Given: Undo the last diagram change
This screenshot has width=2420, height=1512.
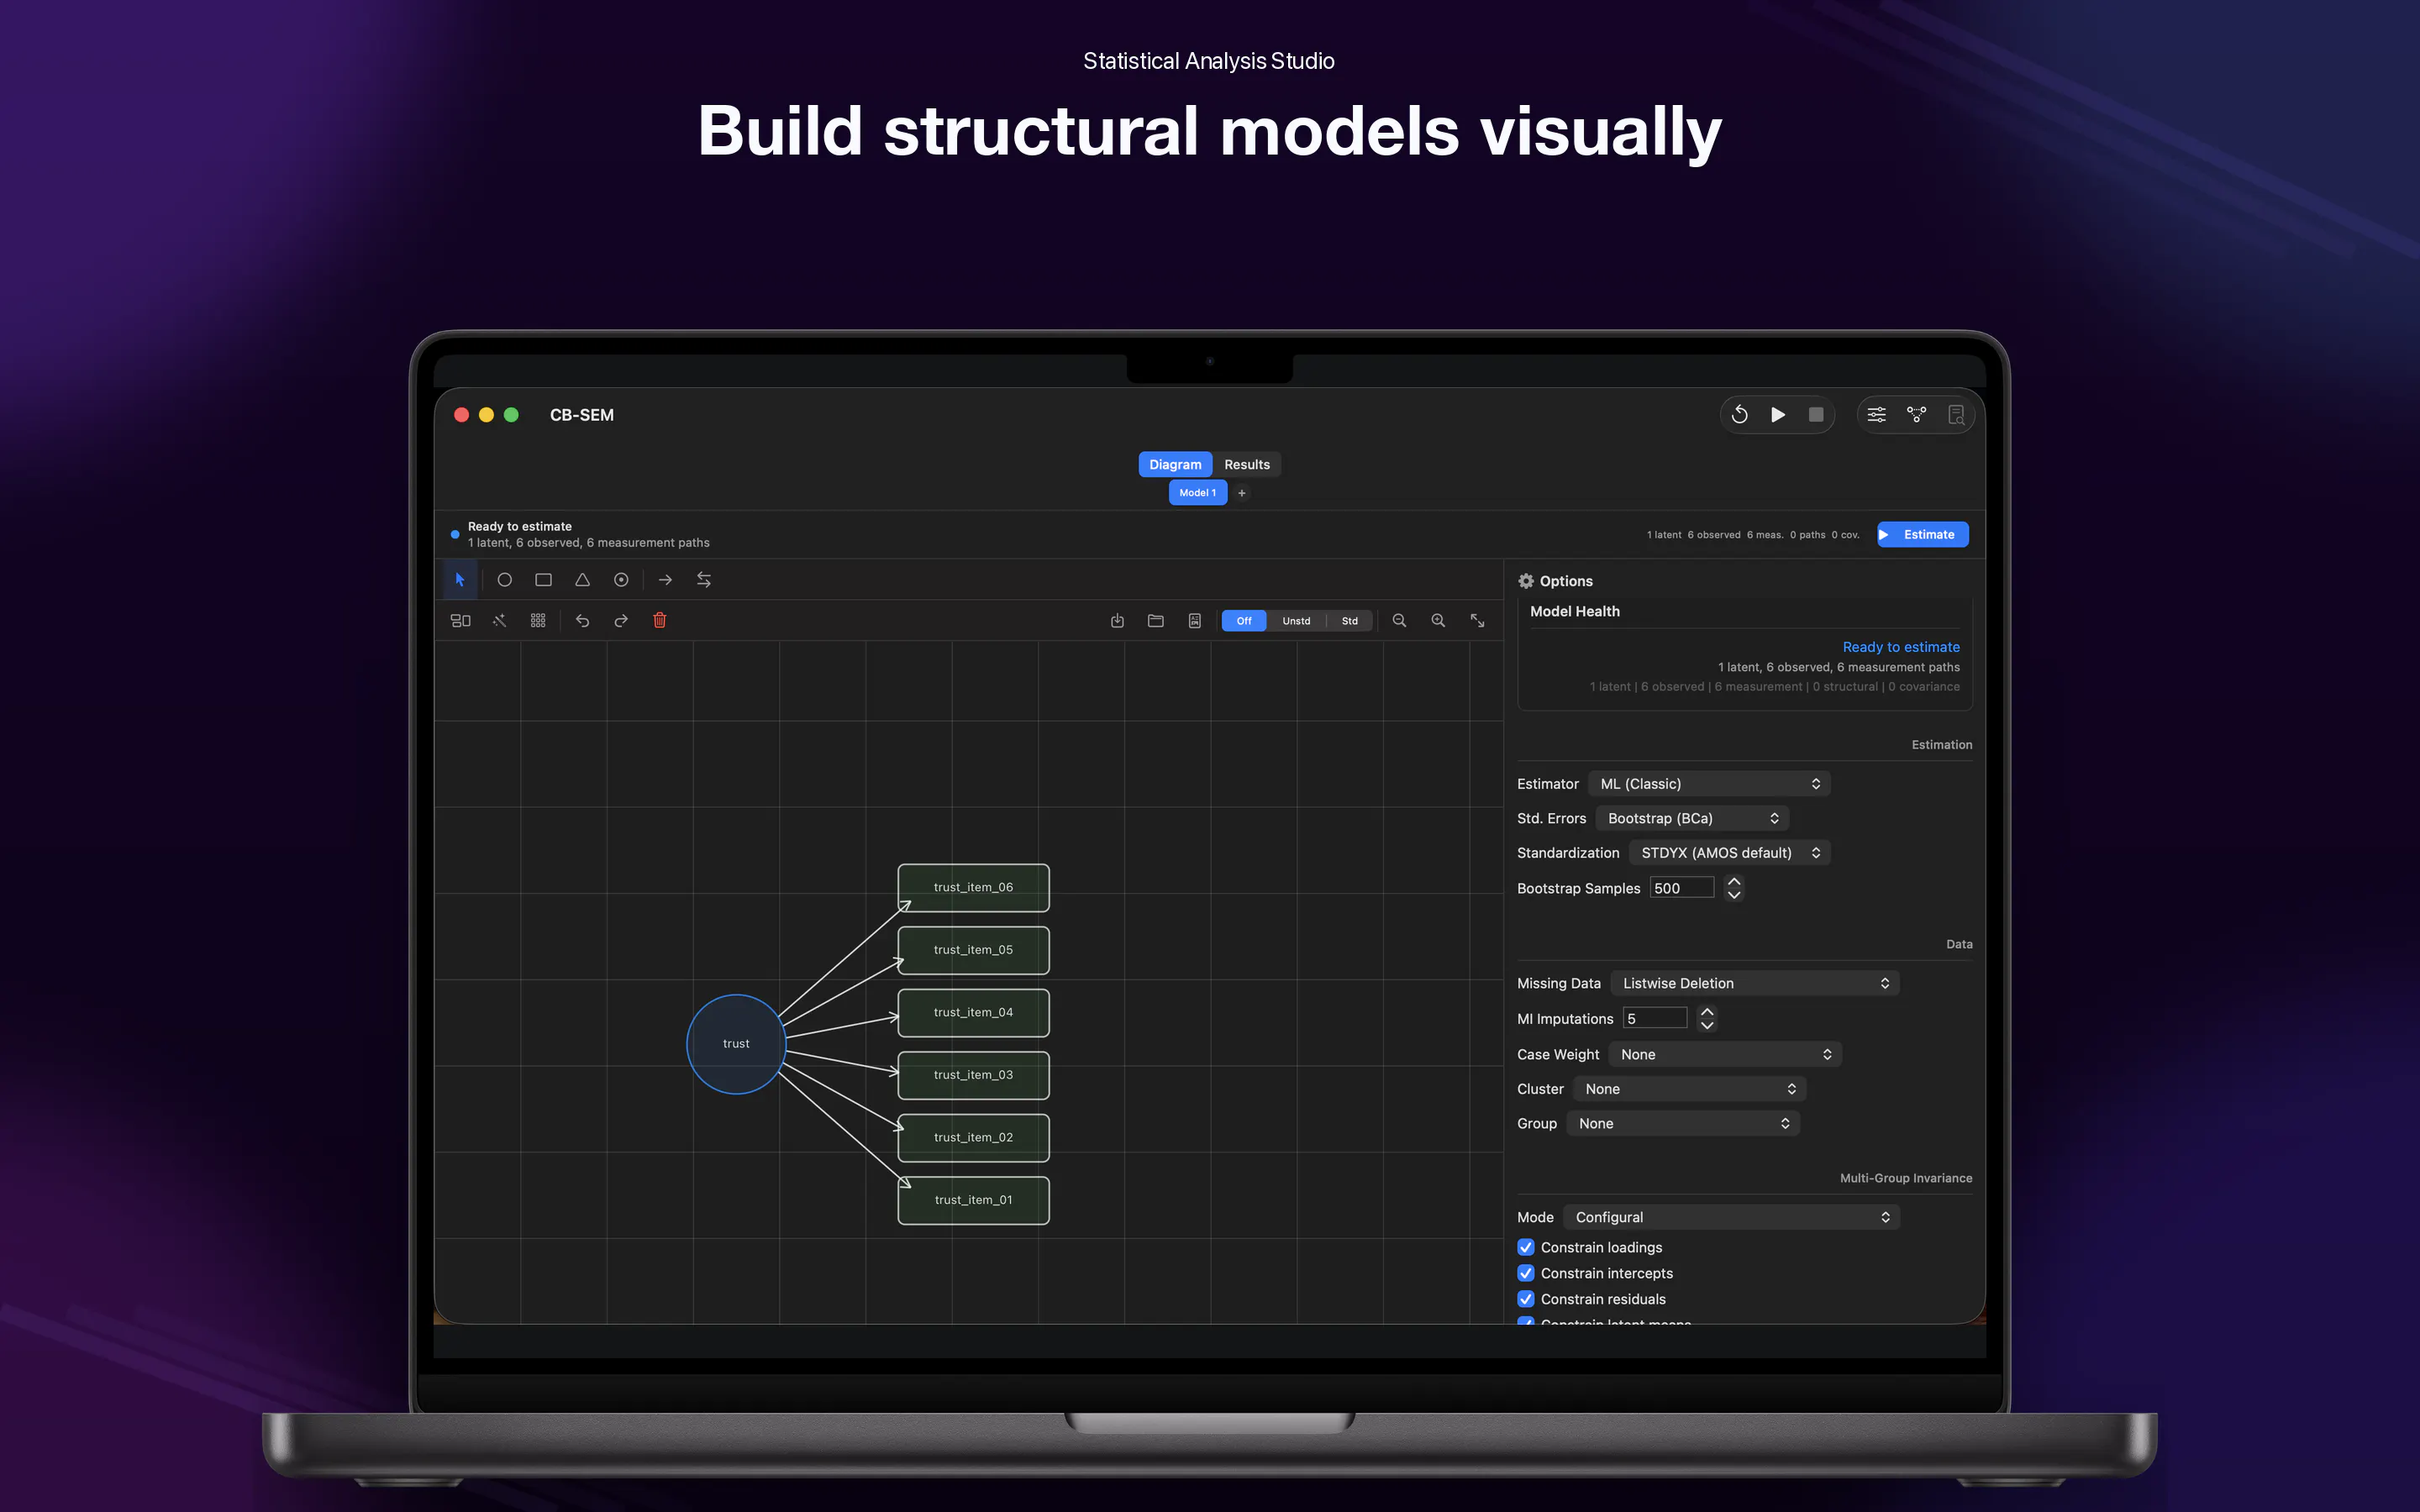Looking at the screenshot, I should 583,621.
